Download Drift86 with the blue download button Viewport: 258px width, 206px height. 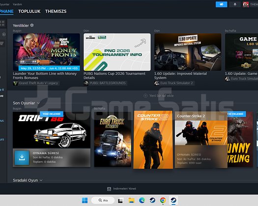[x=22, y=158]
